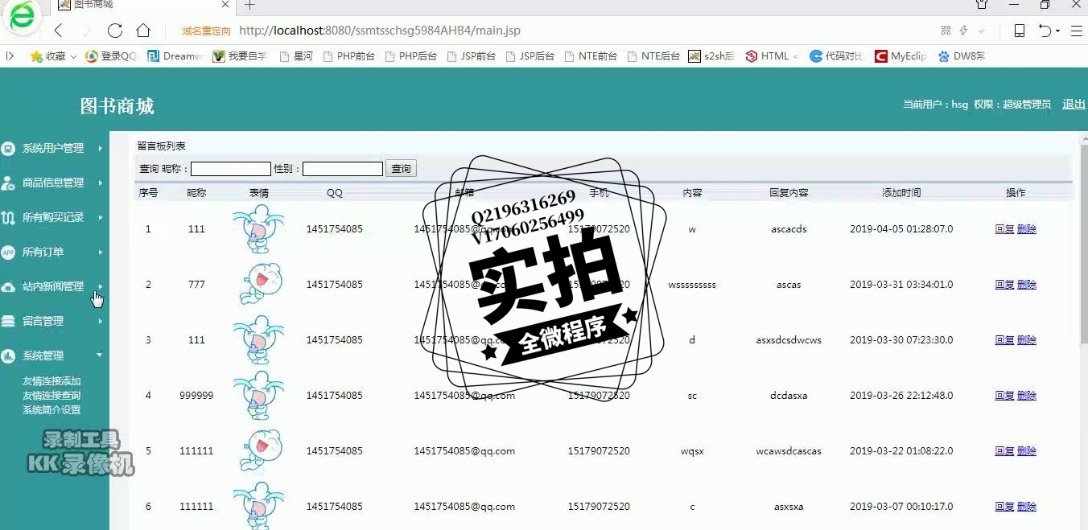This screenshot has width=1088, height=530.
Task: Open the s2sh bookmark
Action: (x=711, y=56)
